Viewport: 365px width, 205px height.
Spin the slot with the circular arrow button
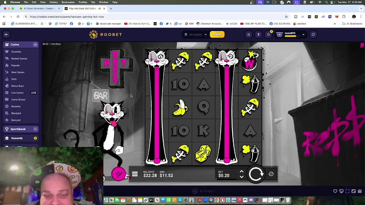click(256, 174)
